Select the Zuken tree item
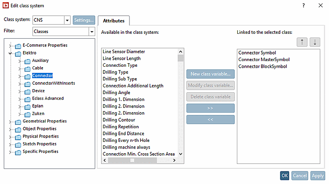The width and height of the screenshot is (329, 184). [38, 114]
